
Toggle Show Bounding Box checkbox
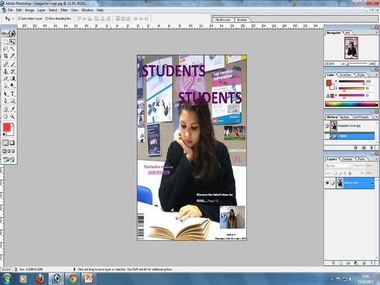point(46,18)
